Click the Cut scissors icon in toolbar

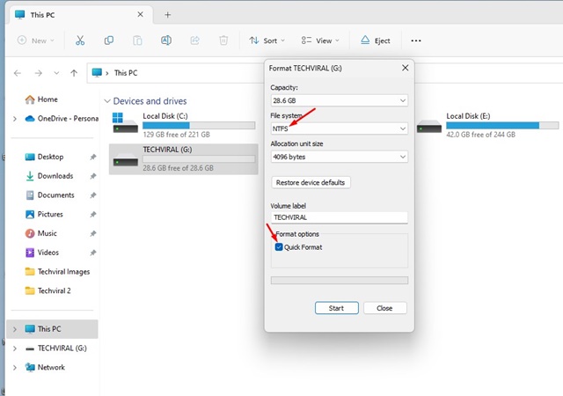tap(80, 40)
